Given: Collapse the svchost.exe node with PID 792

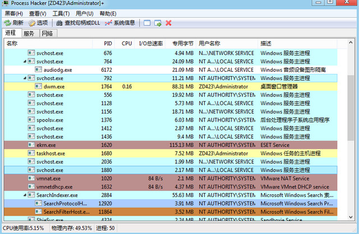Looking at the screenshot, I should [25, 78].
